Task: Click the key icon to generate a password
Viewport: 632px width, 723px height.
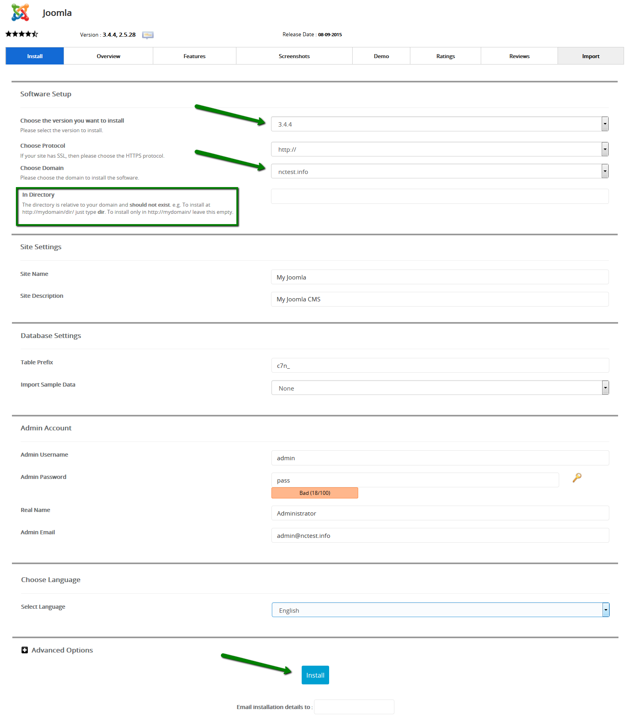Action: (x=577, y=477)
